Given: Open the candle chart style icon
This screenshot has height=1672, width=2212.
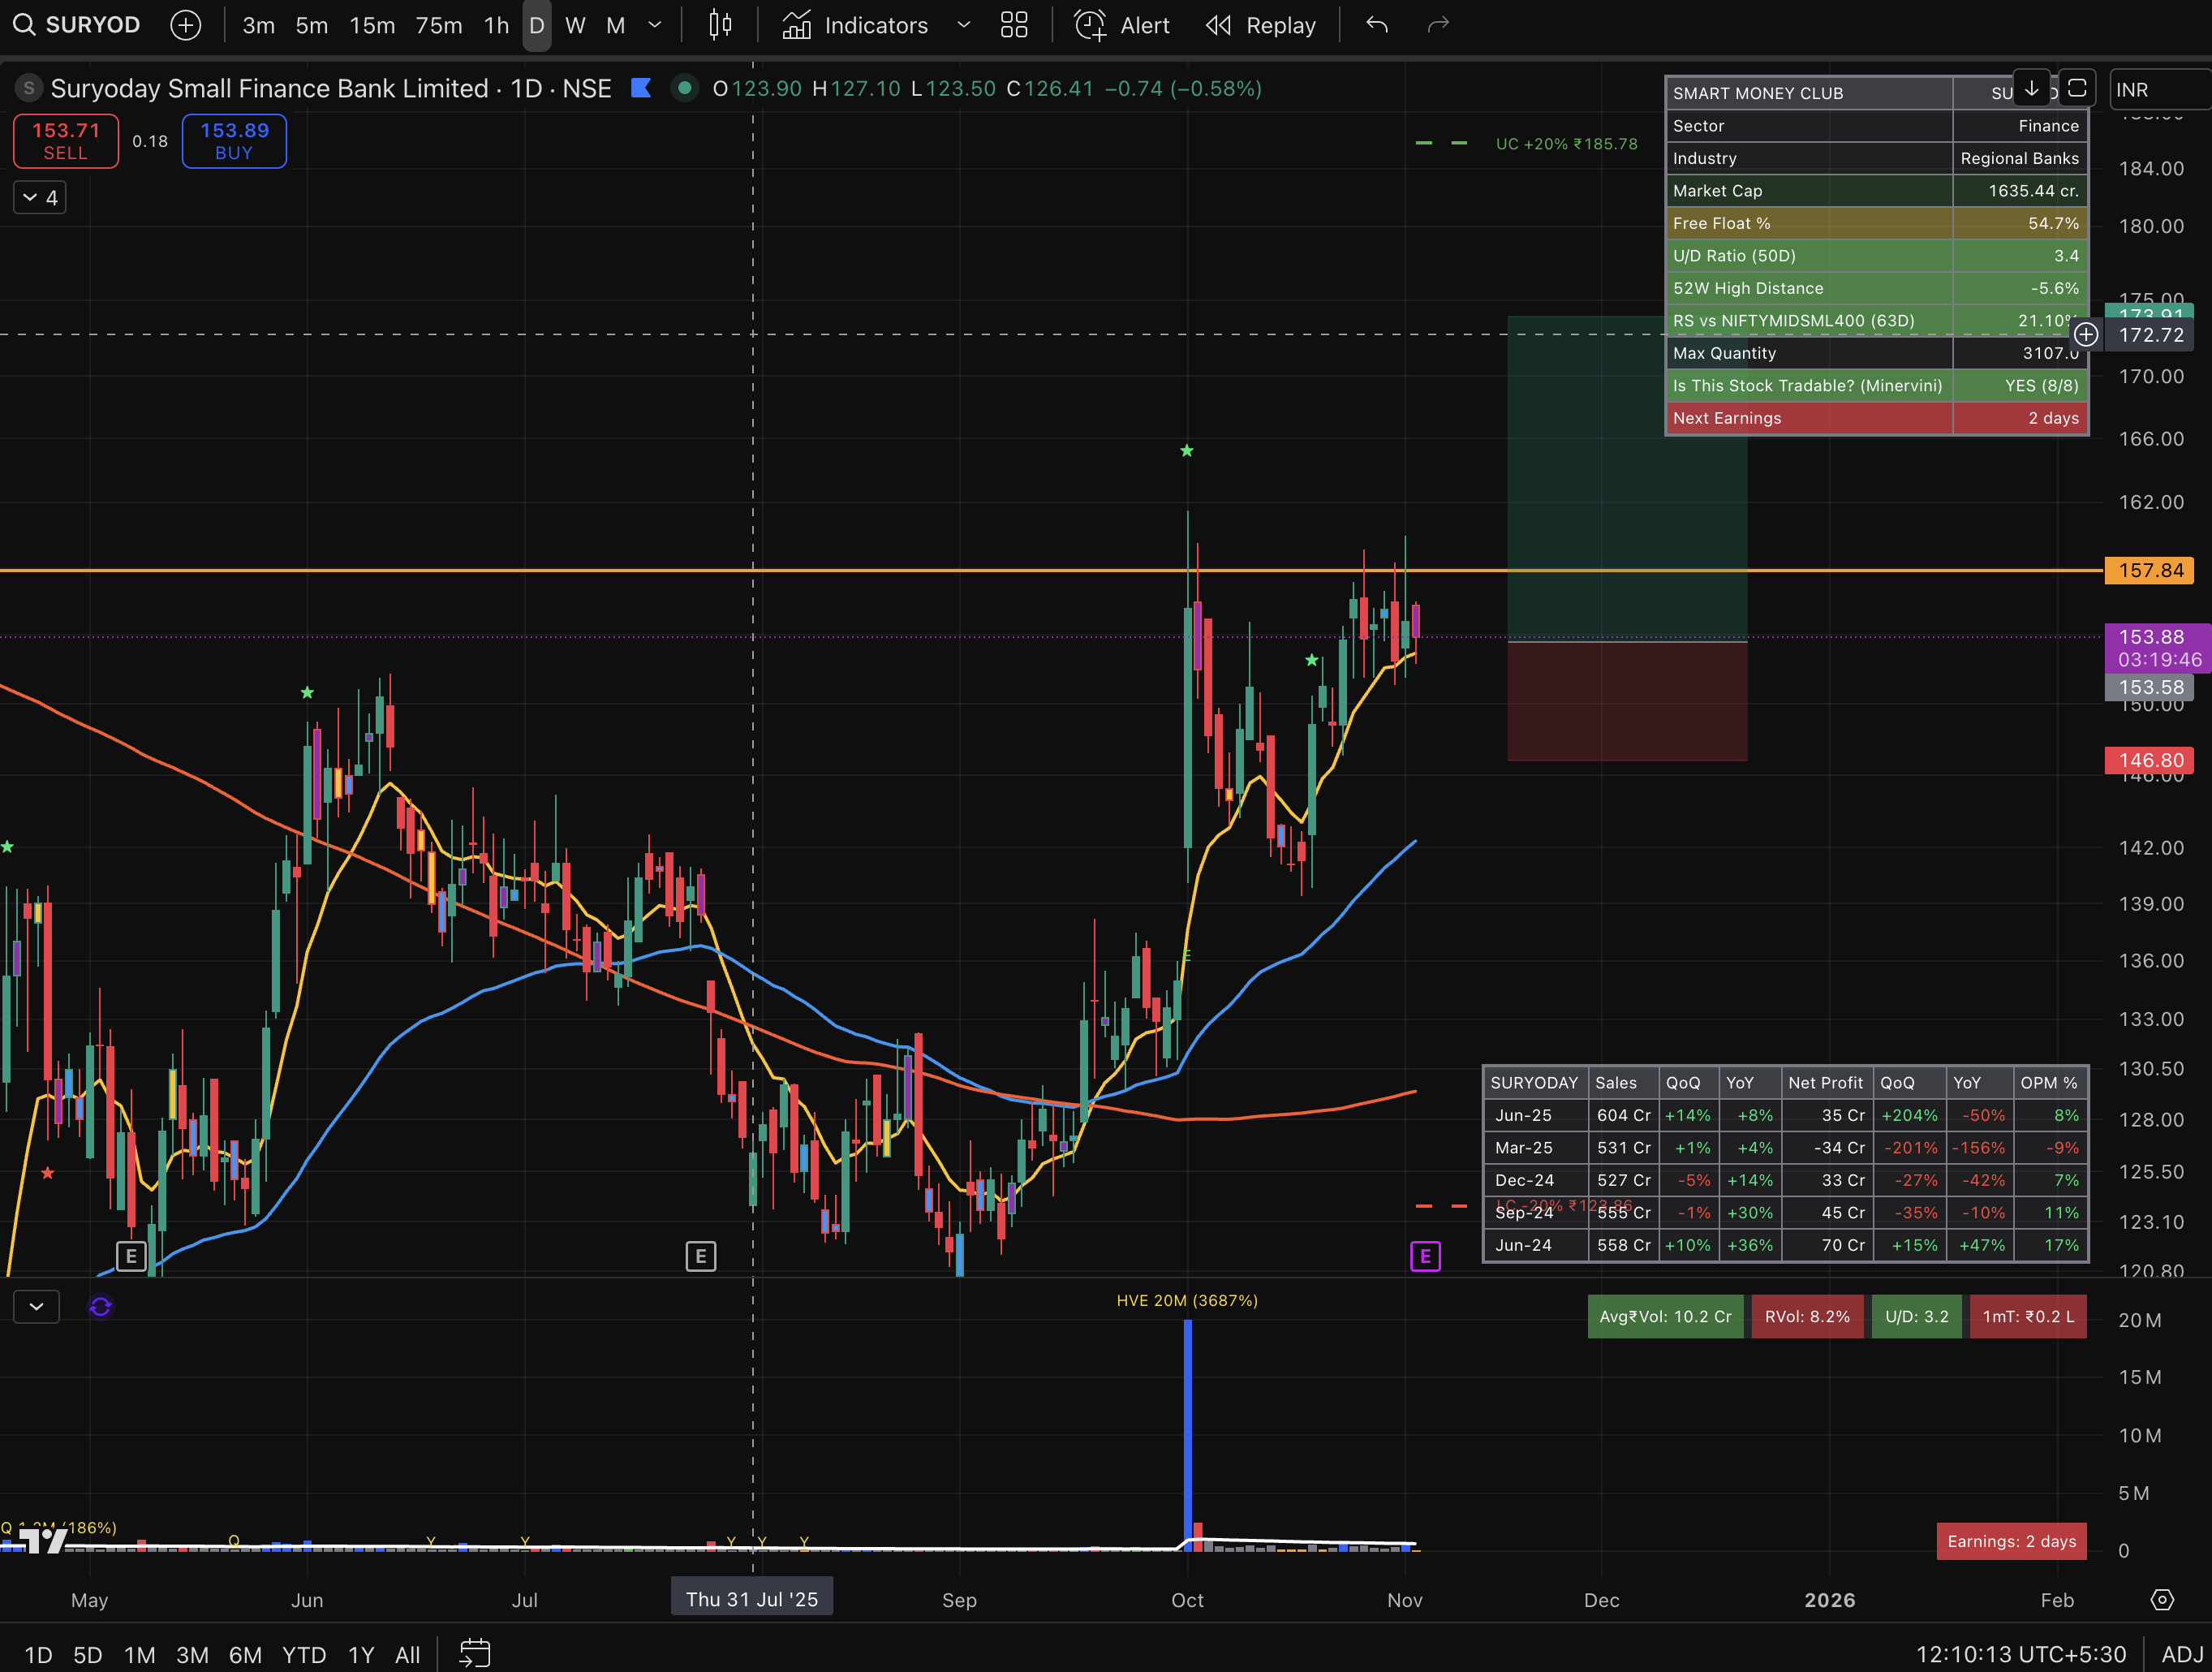Looking at the screenshot, I should (721, 25).
